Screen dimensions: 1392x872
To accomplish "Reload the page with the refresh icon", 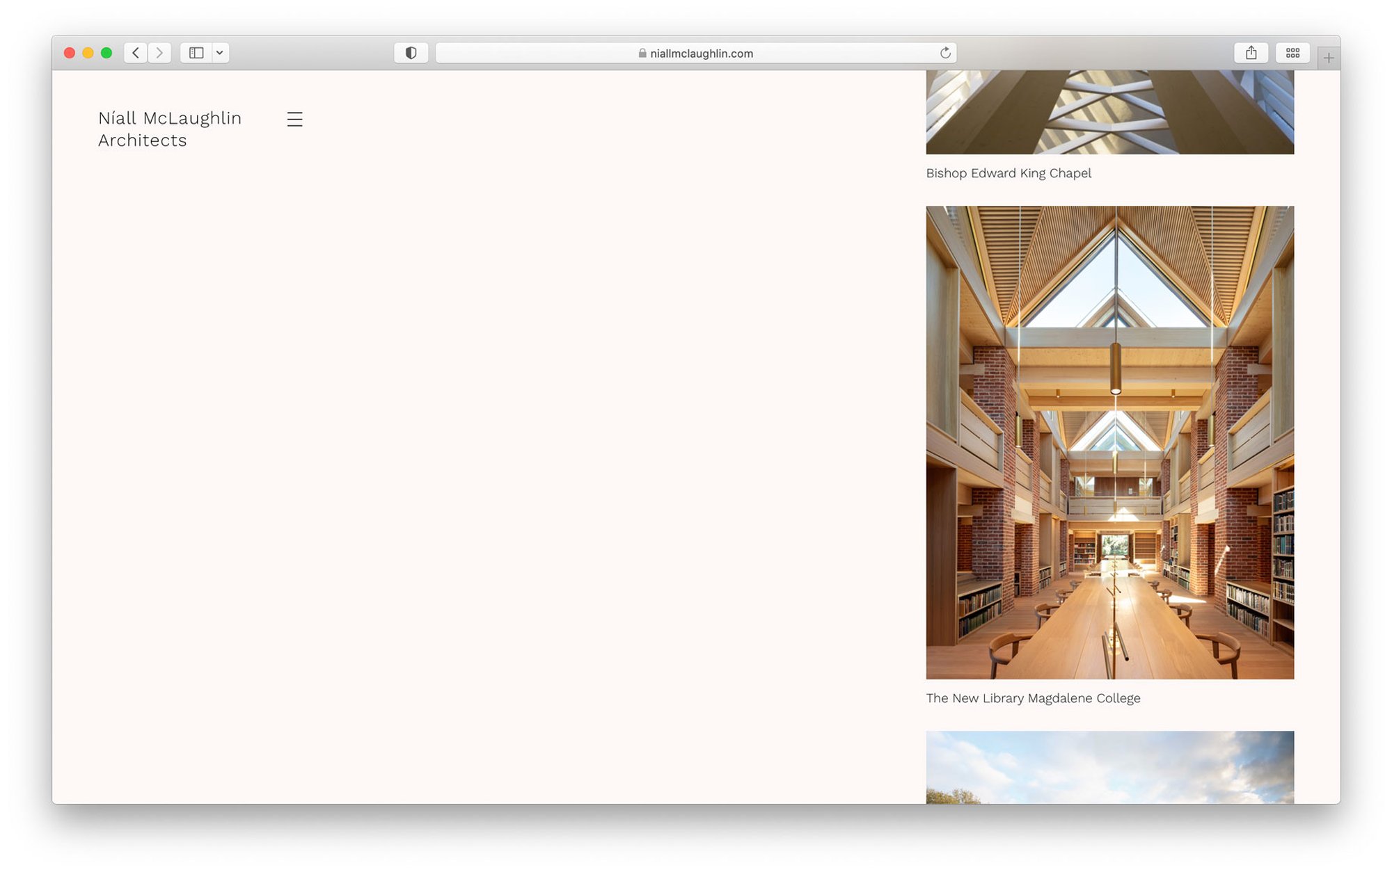I will (944, 53).
